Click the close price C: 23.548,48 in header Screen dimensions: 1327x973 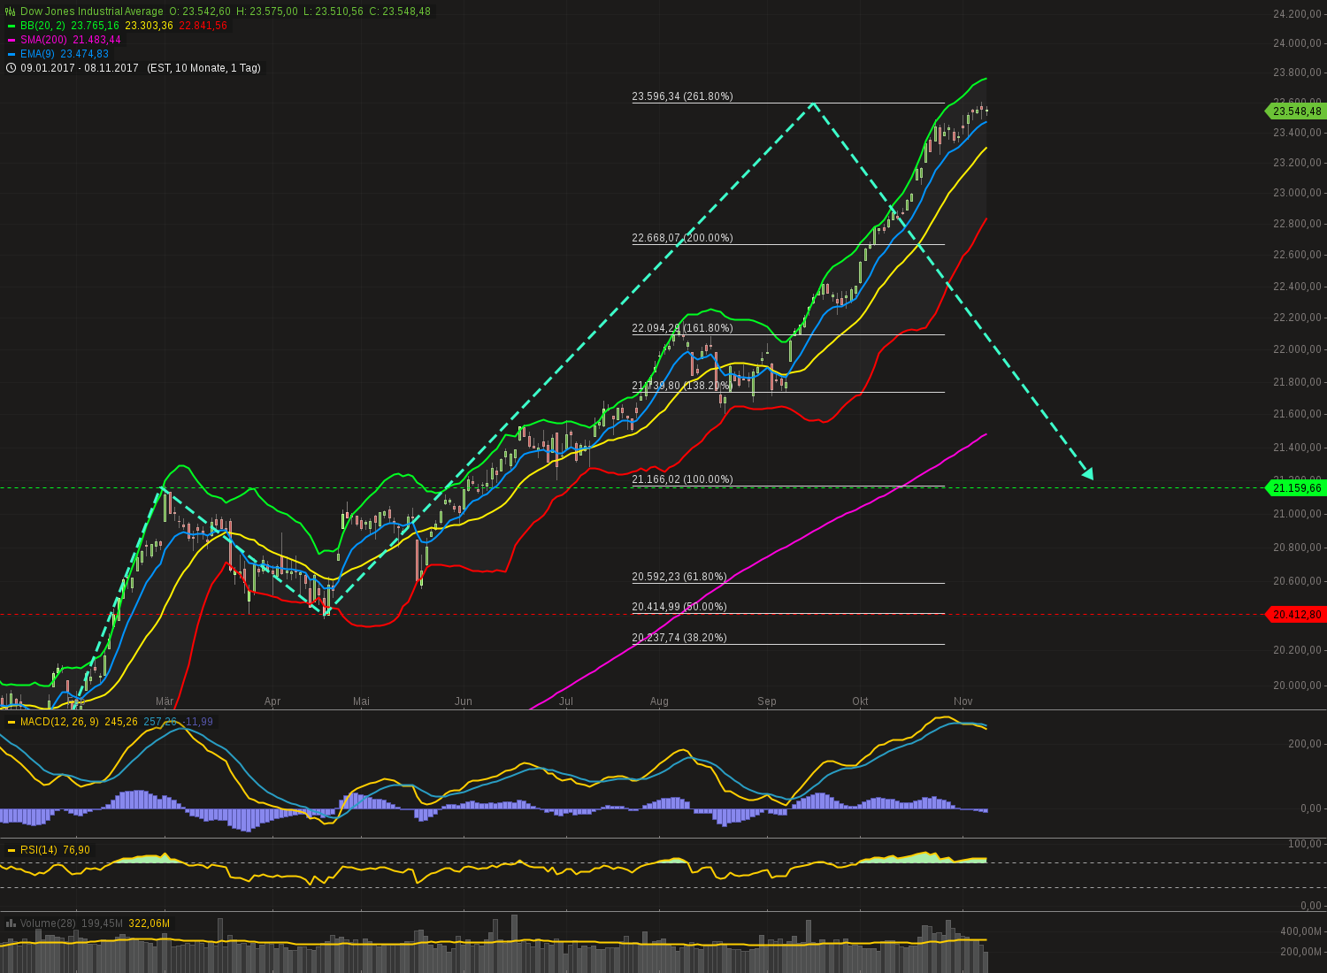click(x=400, y=11)
